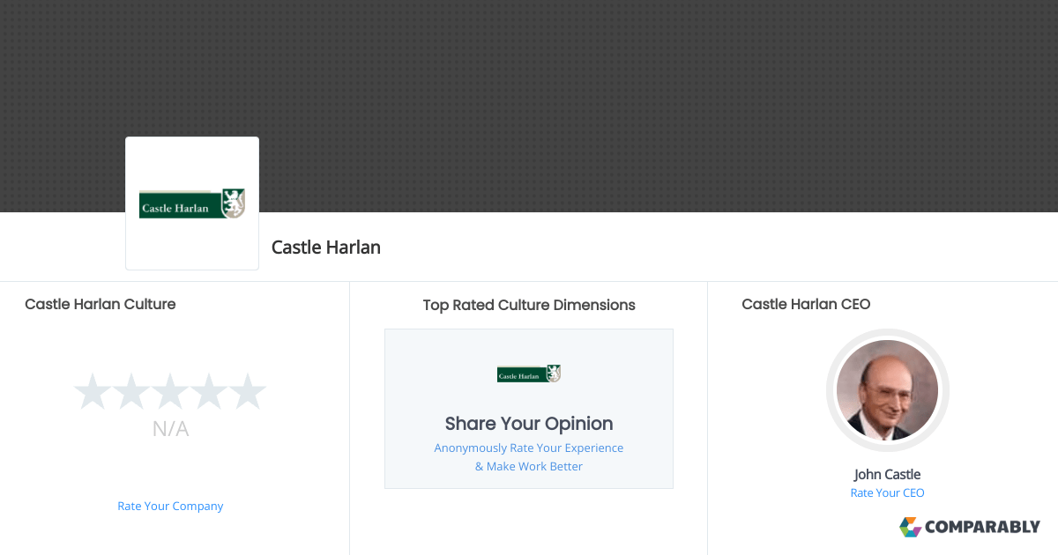Select John Castle's profile photo
The image size is (1058, 555).
point(887,390)
